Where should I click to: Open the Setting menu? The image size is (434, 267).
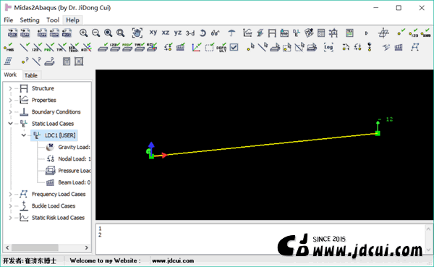click(x=30, y=20)
